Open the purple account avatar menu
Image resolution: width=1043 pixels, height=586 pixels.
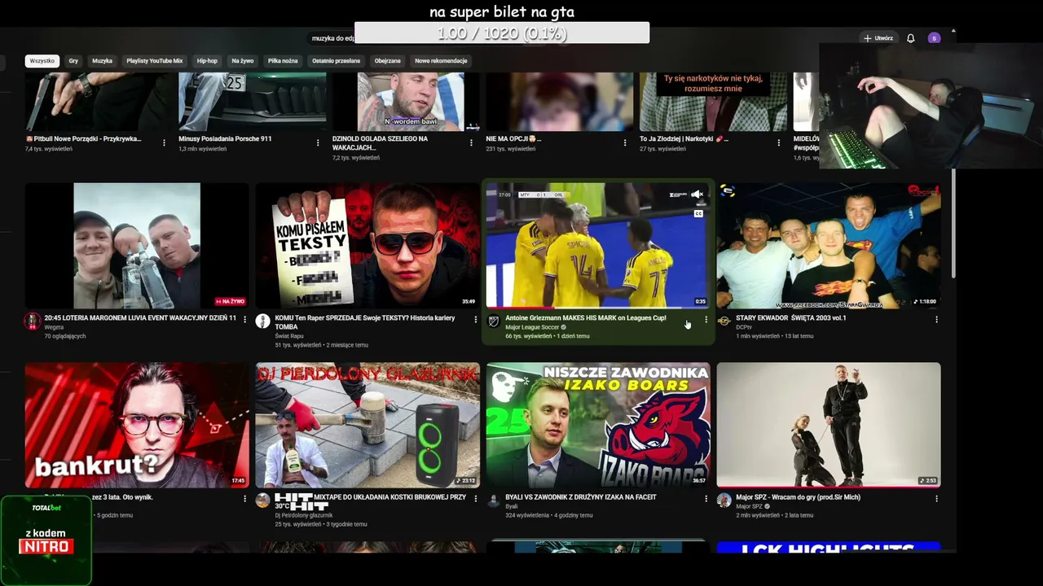[934, 38]
